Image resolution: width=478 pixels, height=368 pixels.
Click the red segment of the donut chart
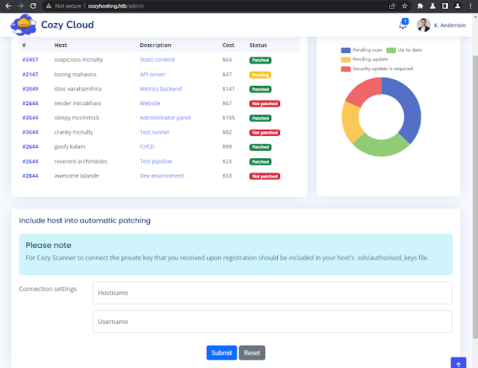364,91
